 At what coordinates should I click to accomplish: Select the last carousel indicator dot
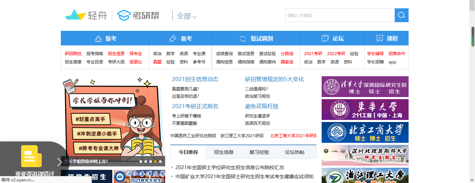(160, 162)
